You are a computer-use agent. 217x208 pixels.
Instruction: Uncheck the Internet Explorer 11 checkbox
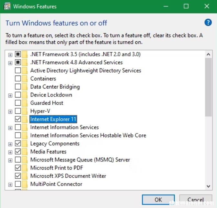coord(18,119)
